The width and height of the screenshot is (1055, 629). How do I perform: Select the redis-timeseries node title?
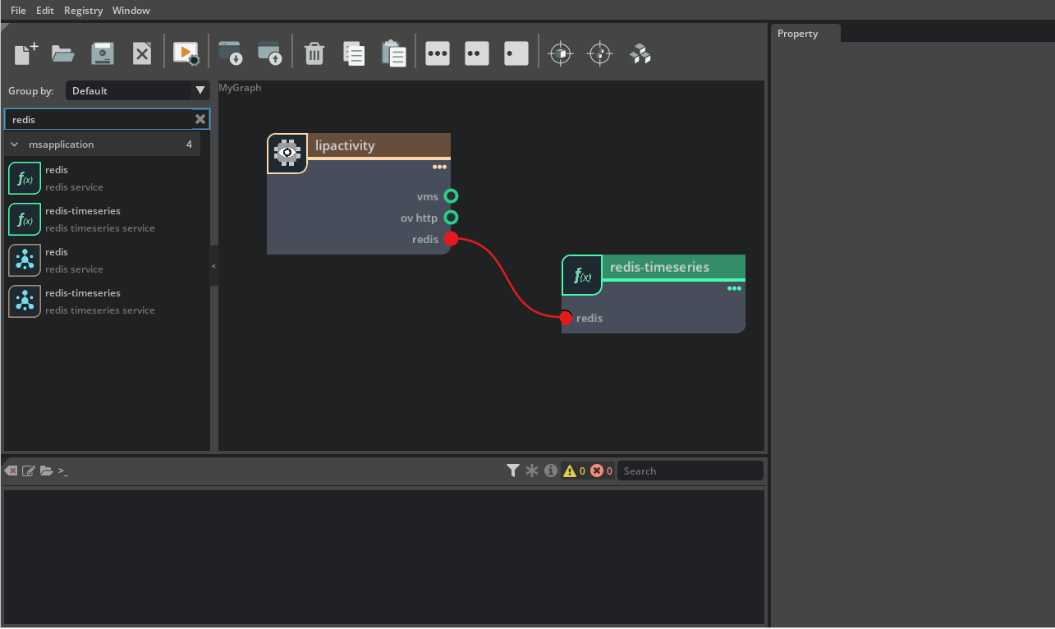tap(659, 267)
